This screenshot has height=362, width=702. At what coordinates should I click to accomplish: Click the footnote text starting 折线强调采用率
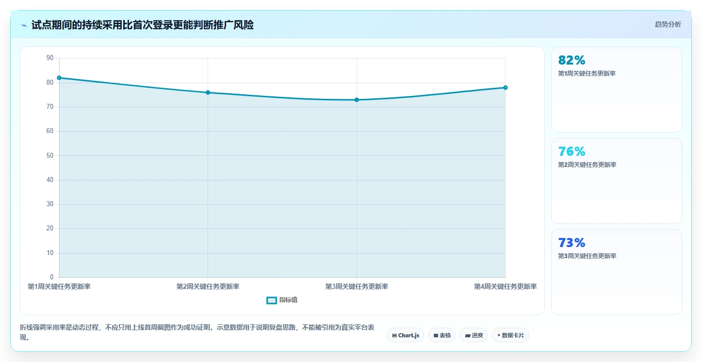click(x=197, y=333)
